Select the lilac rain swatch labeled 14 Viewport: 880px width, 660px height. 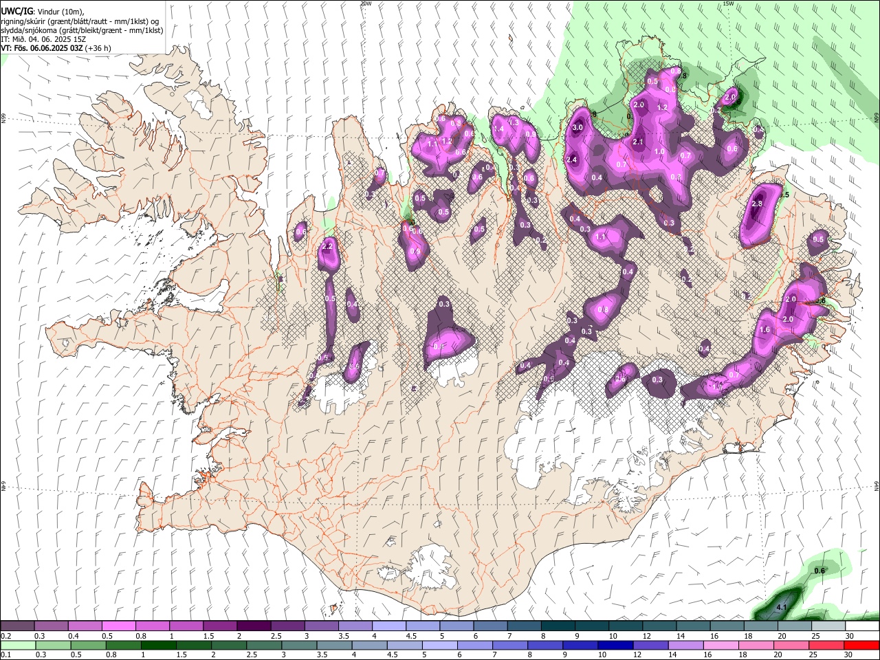tap(685, 646)
